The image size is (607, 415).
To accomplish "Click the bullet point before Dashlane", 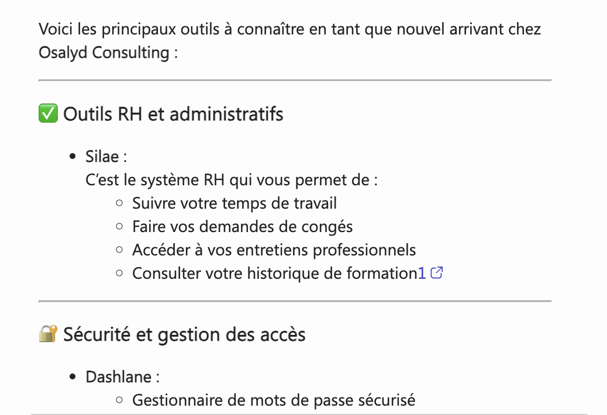I will 73,377.
